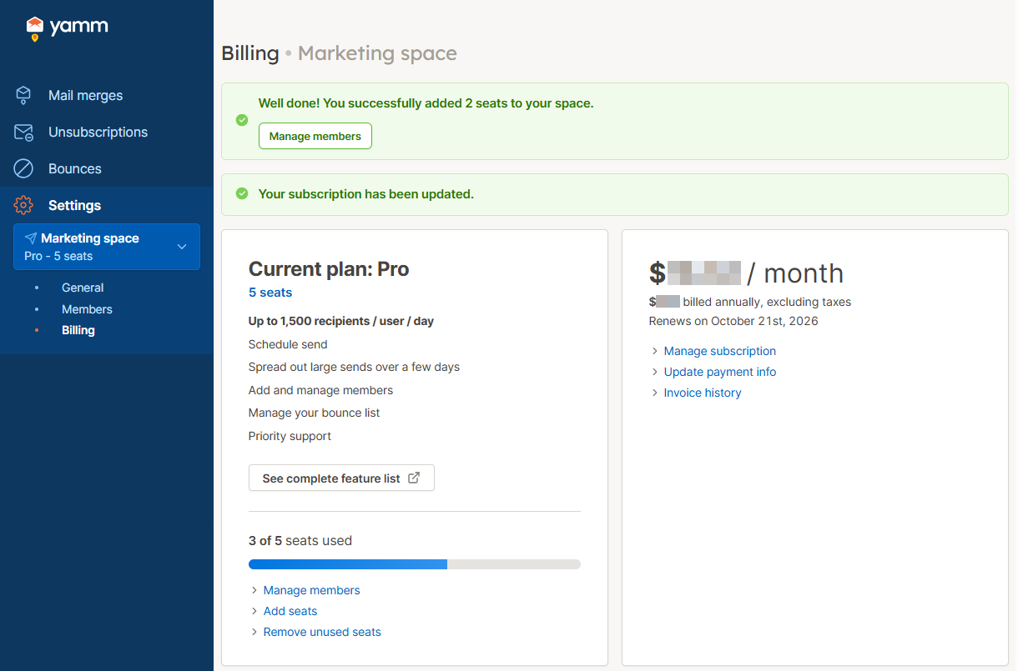Image resolution: width=1018 pixels, height=671 pixels.
Task: Click the Bounces circle-slash icon
Action: [x=23, y=169]
